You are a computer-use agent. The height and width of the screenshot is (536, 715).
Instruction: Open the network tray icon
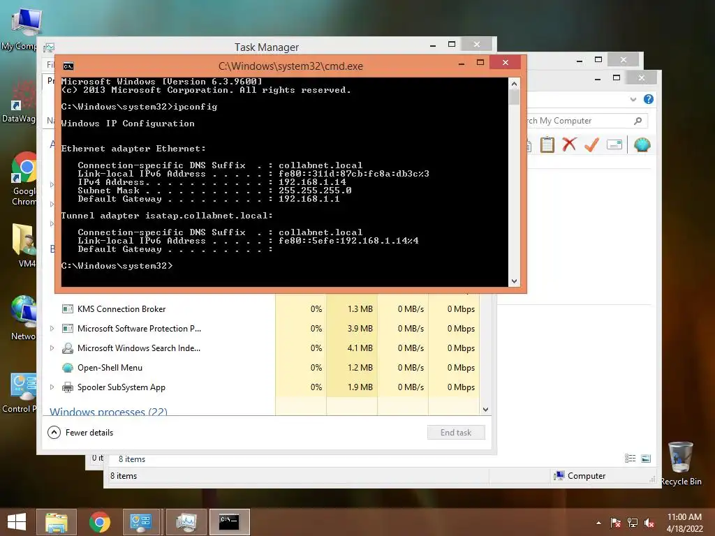tap(633, 523)
